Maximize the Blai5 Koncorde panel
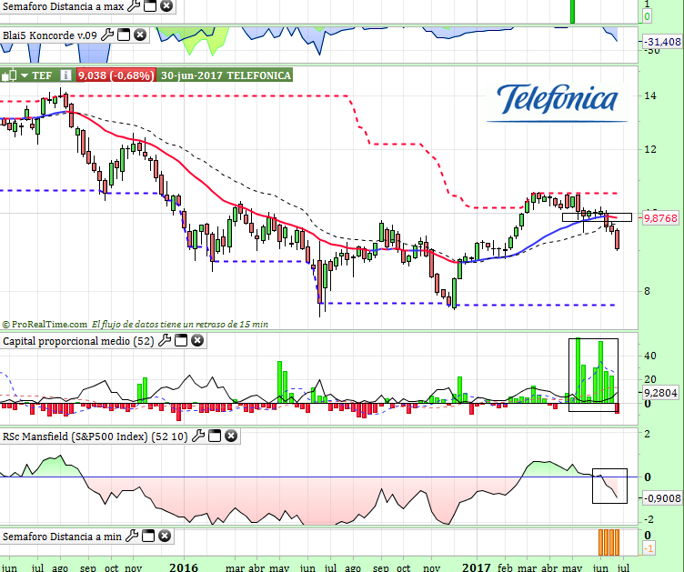 pos(124,35)
